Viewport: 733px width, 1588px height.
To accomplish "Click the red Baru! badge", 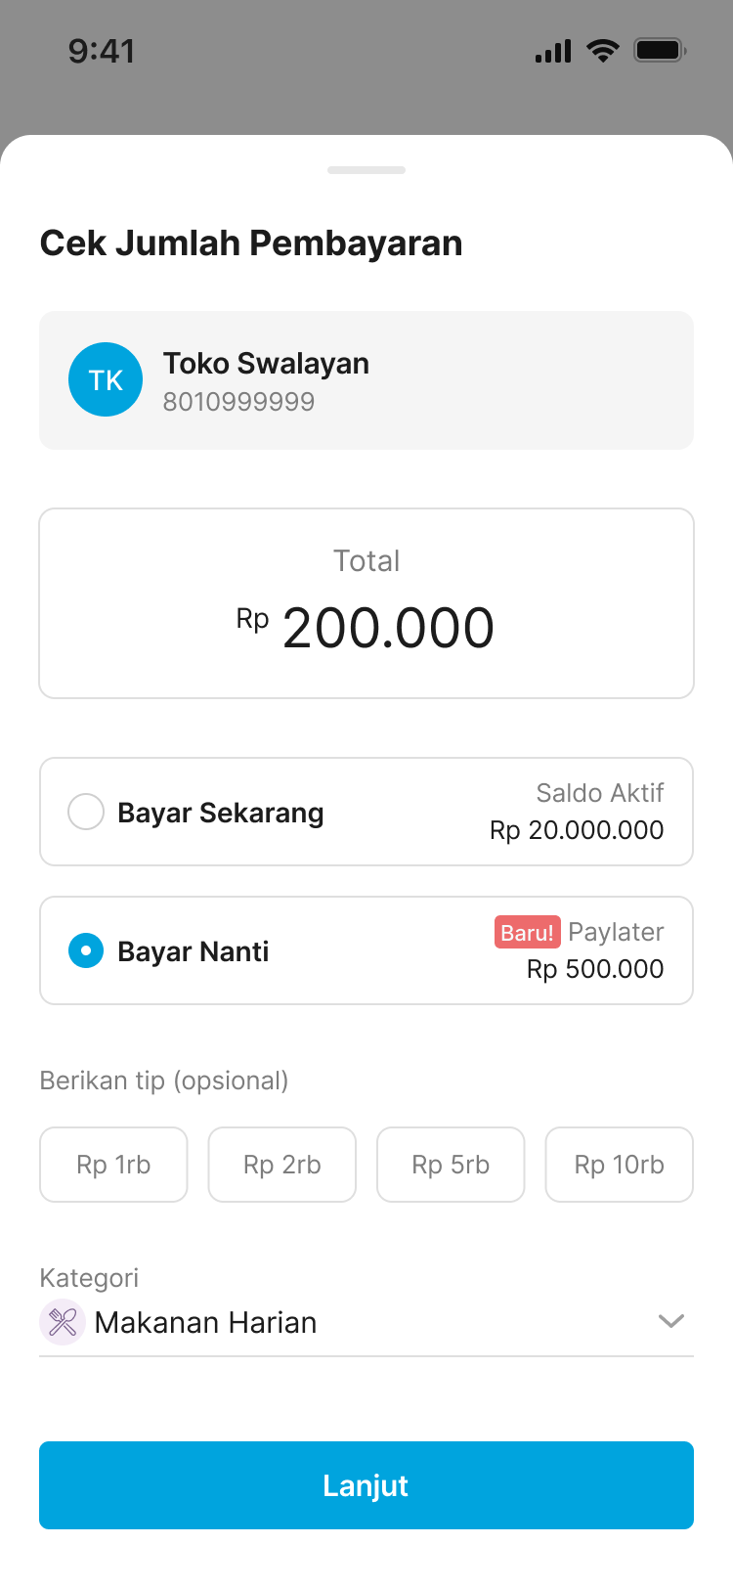I will [x=527, y=933].
